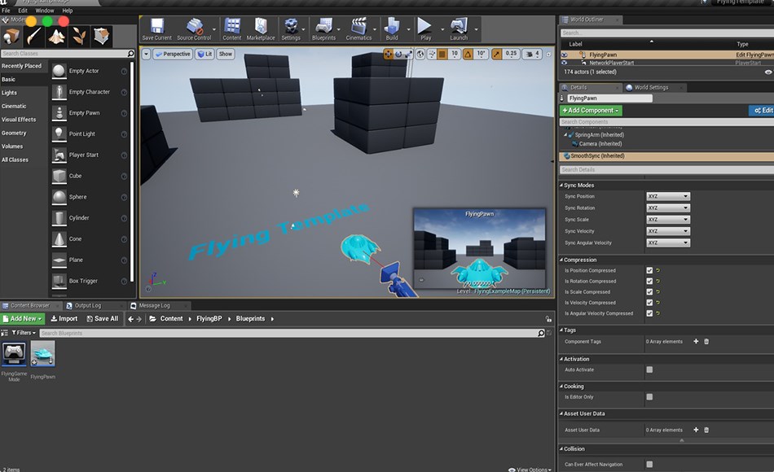The height and width of the screenshot is (472, 774).
Task: Click the green Add Component button
Action: (x=590, y=110)
